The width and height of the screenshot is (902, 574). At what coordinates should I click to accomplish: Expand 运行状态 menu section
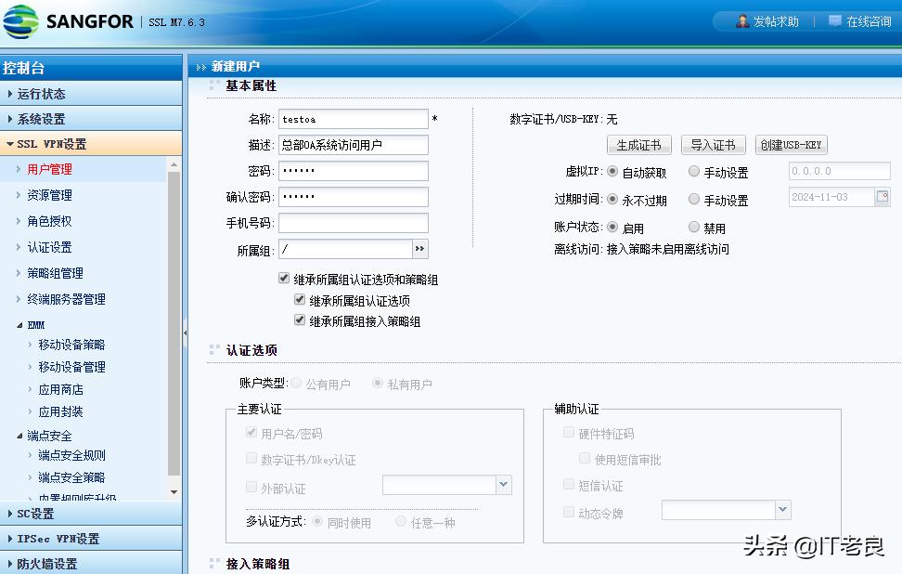pos(91,94)
